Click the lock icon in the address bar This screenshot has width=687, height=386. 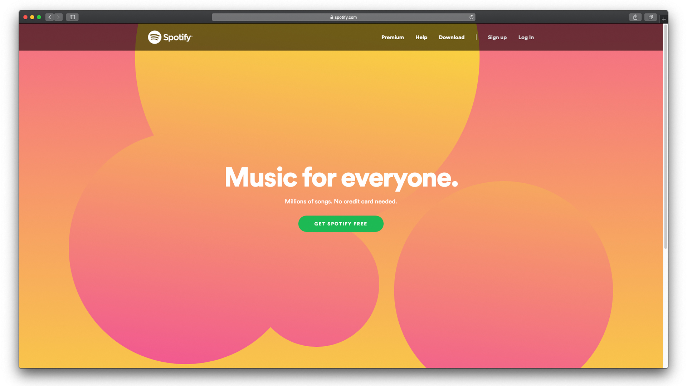[x=332, y=17]
